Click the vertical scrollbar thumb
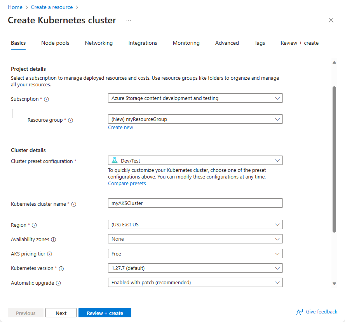 click(334, 159)
